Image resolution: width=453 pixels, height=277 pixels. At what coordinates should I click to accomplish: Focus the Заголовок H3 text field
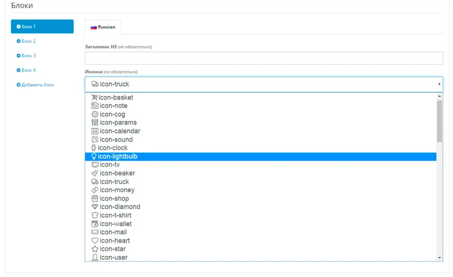tap(264, 58)
